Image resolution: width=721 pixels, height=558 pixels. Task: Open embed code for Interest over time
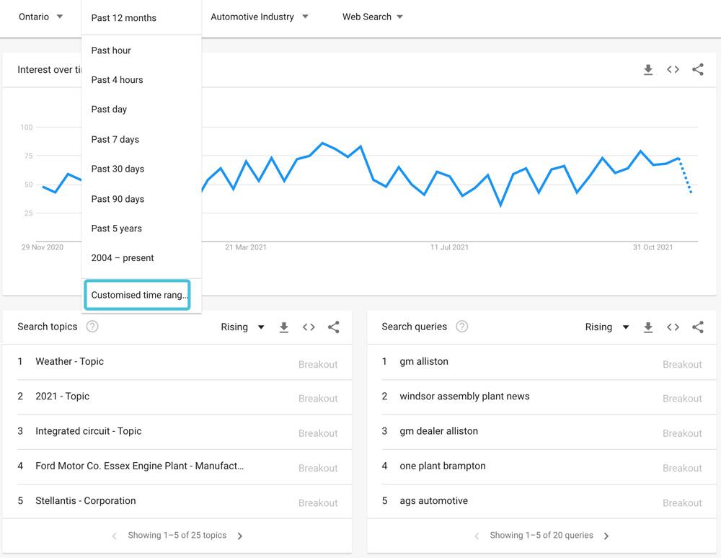click(x=673, y=70)
